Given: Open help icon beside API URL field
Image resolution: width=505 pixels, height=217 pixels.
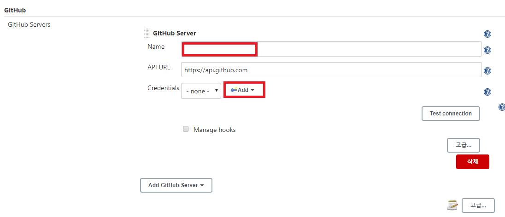Looking at the screenshot, I should tap(487, 71).
